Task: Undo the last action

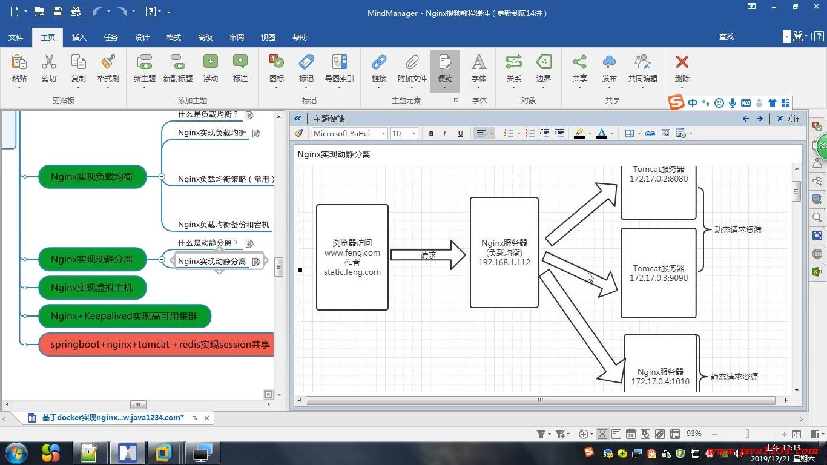Action: click(97, 12)
